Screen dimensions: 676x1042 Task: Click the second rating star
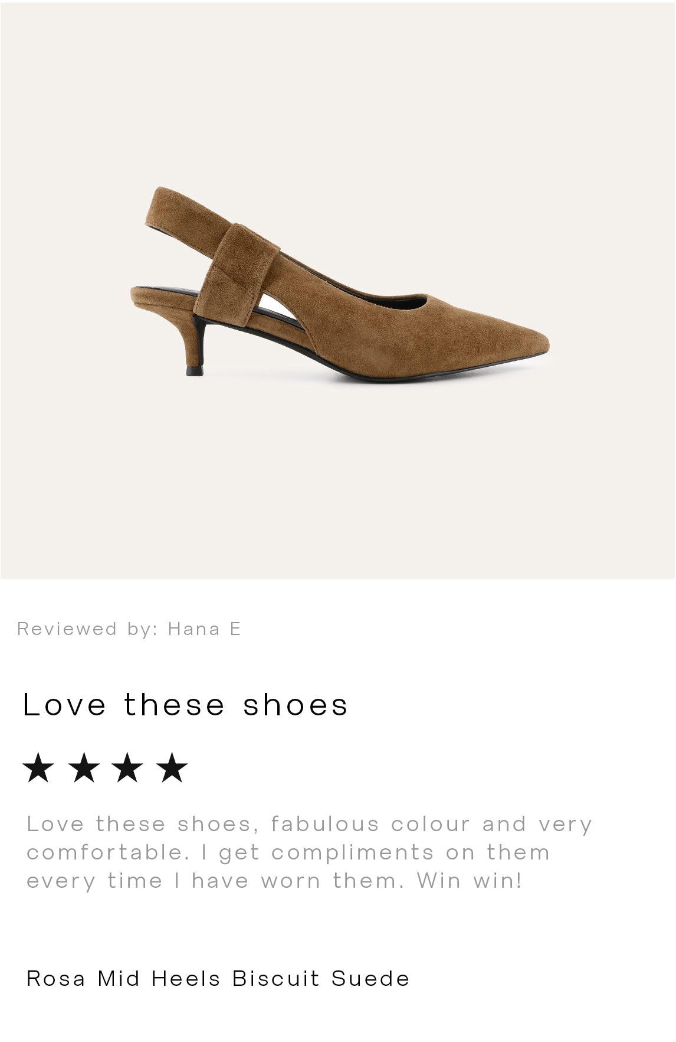[83, 768]
